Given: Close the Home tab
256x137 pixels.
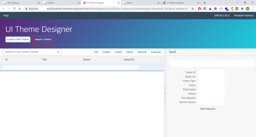Looking at the screenshot, I should point(158,3).
